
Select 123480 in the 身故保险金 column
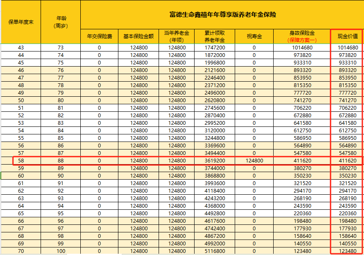(x=302, y=251)
